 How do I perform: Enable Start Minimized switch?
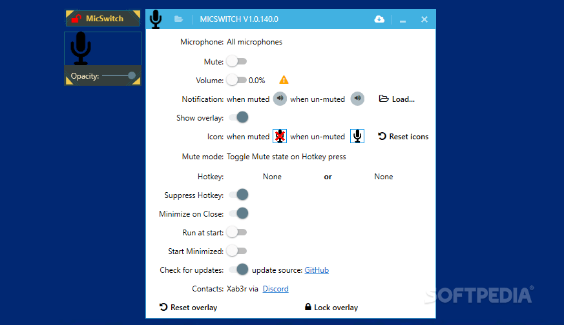coord(236,251)
